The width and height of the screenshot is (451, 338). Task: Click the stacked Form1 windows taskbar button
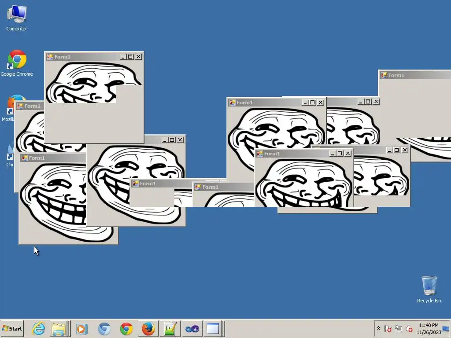(x=214, y=328)
